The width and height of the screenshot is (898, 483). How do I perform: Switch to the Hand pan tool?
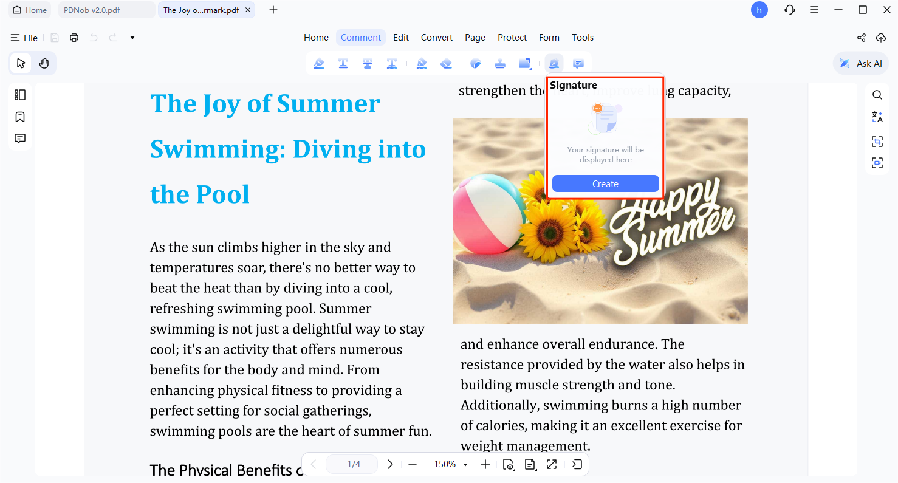coord(44,63)
